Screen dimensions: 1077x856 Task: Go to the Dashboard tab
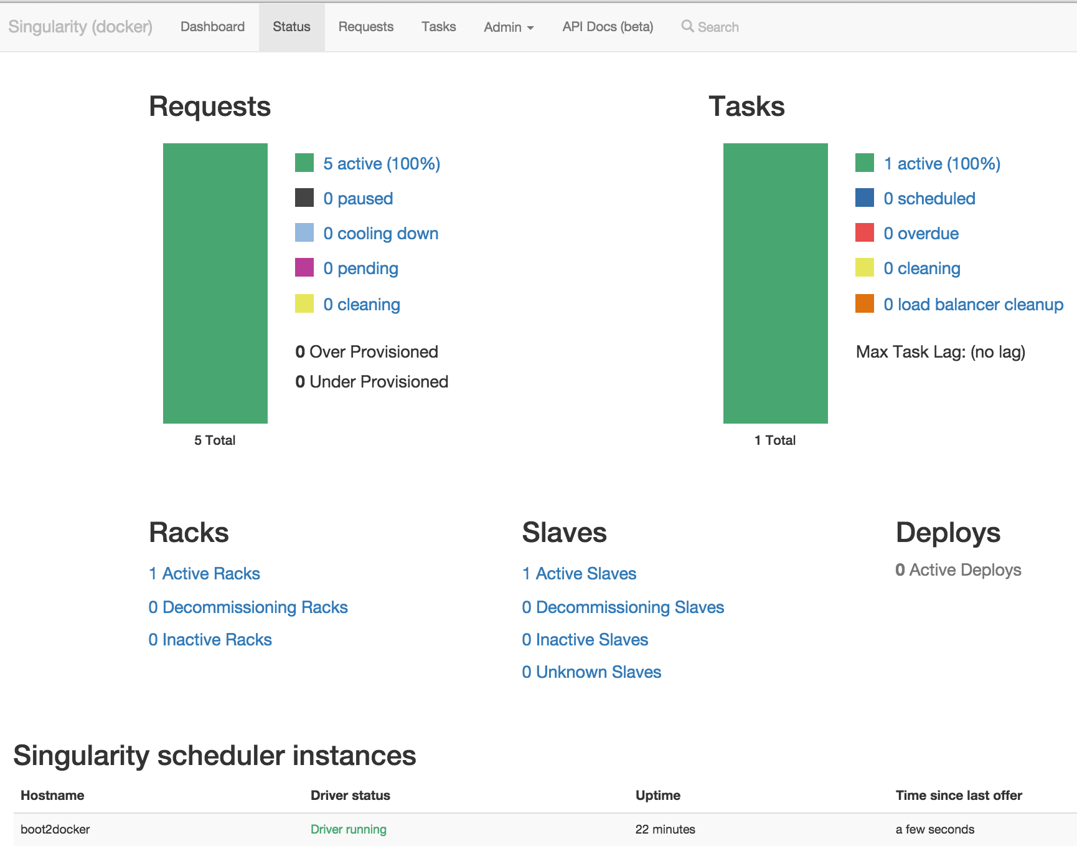212,27
